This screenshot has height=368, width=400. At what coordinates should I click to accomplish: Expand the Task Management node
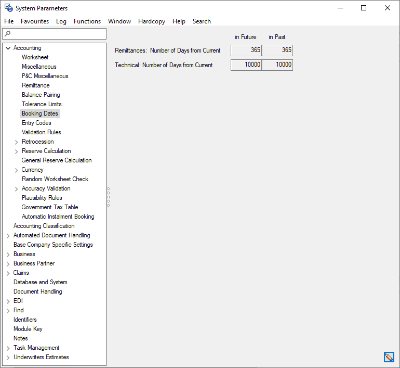click(x=8, y=348)
